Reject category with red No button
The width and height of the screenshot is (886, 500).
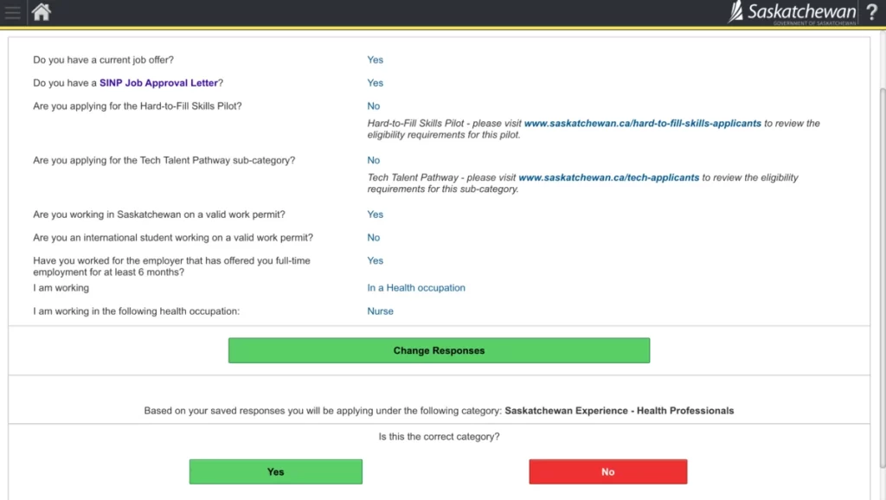pos(607,471)
